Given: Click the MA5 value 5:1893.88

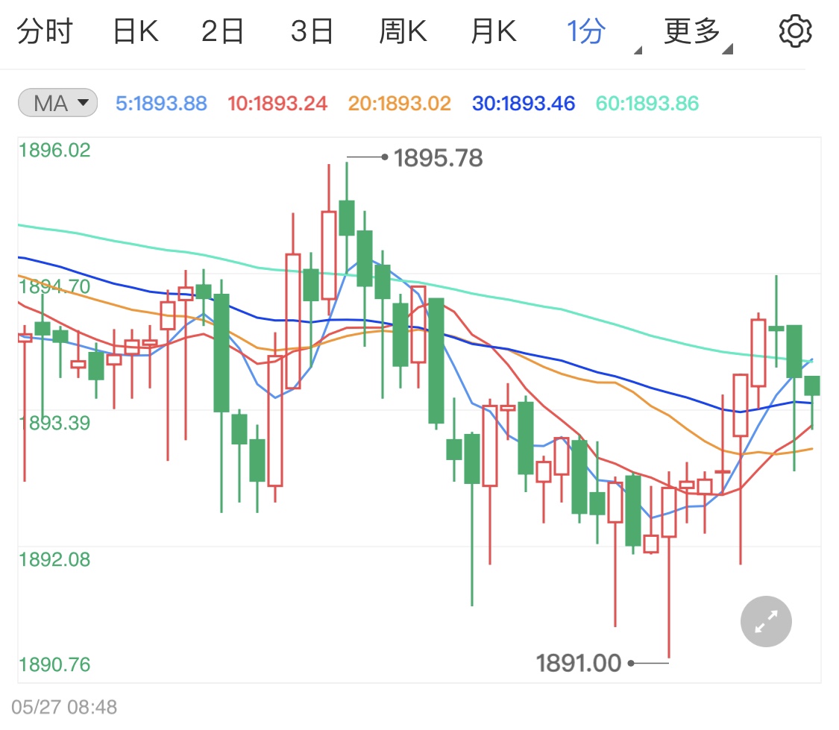Looking at the screenshot, I should click(x=161, y=103).
